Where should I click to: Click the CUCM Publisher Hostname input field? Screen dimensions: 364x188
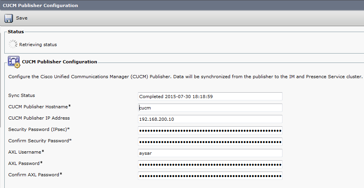[210, 107]
